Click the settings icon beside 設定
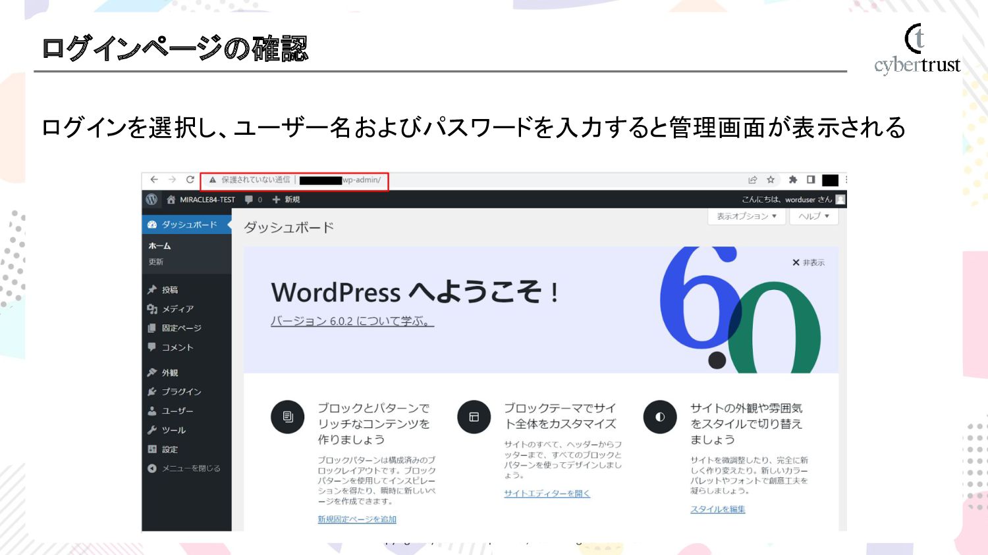988x555 pixels. [x=152, y=449]
